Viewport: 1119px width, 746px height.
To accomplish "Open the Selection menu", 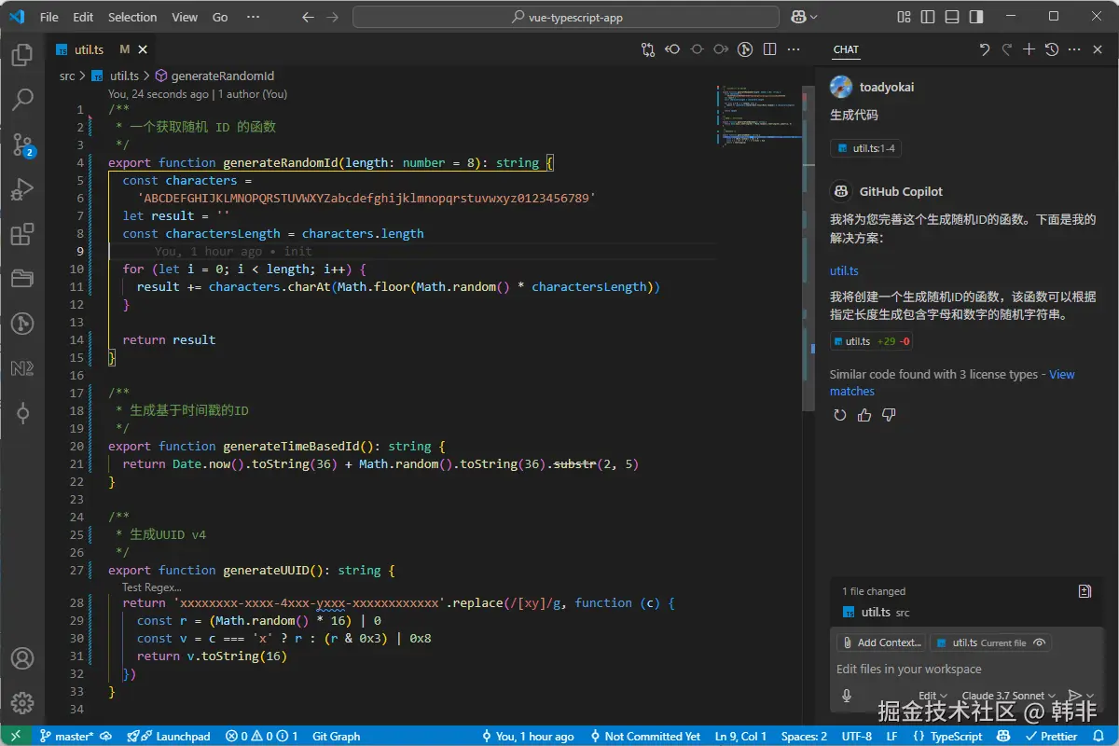I will (x=132, y=17).
